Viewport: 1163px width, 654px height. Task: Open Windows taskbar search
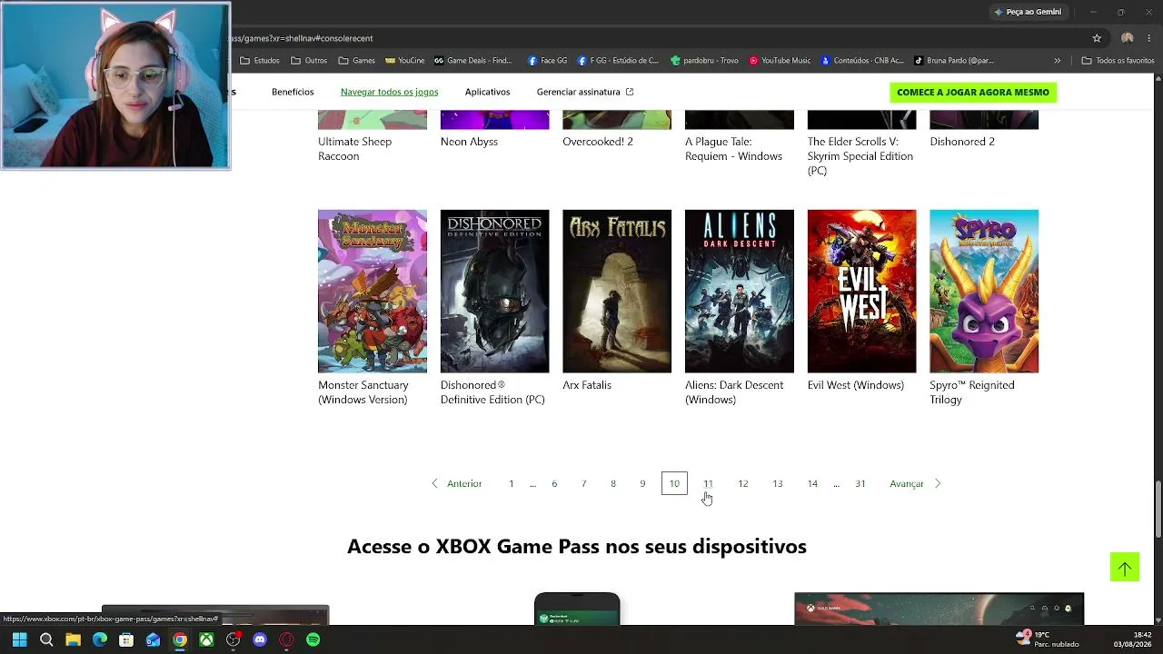46,639
